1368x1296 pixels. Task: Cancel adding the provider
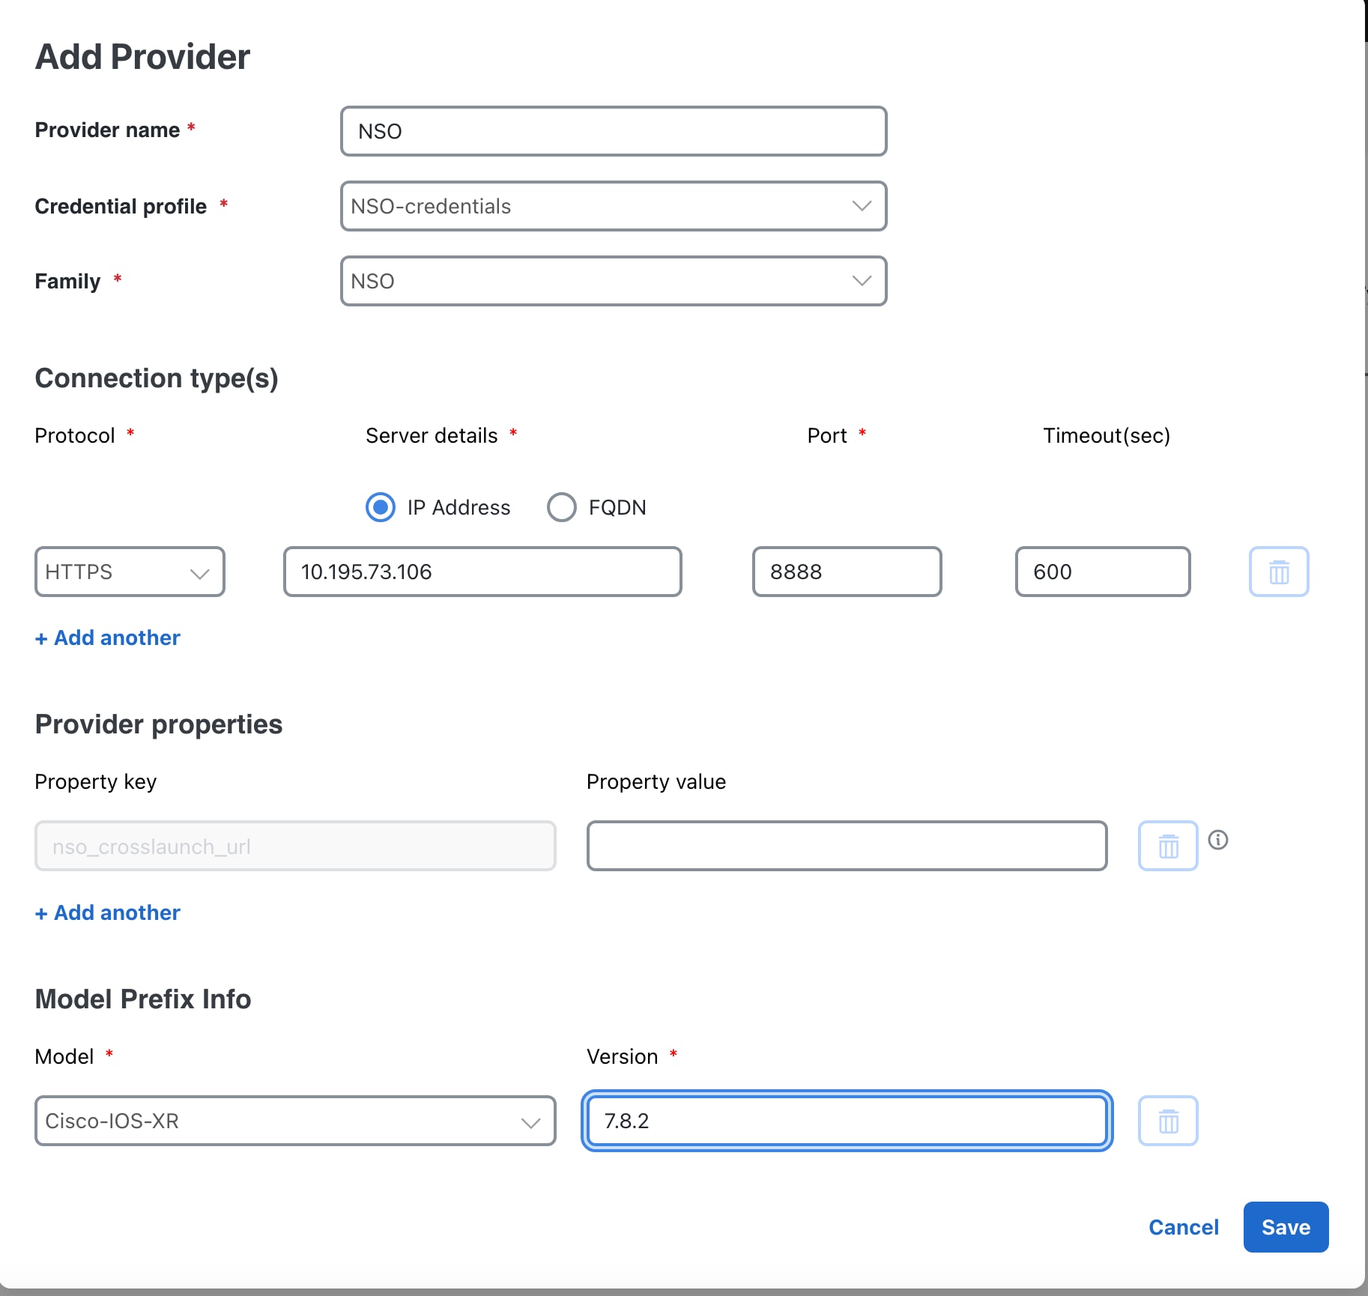tap(1184, 1227)
